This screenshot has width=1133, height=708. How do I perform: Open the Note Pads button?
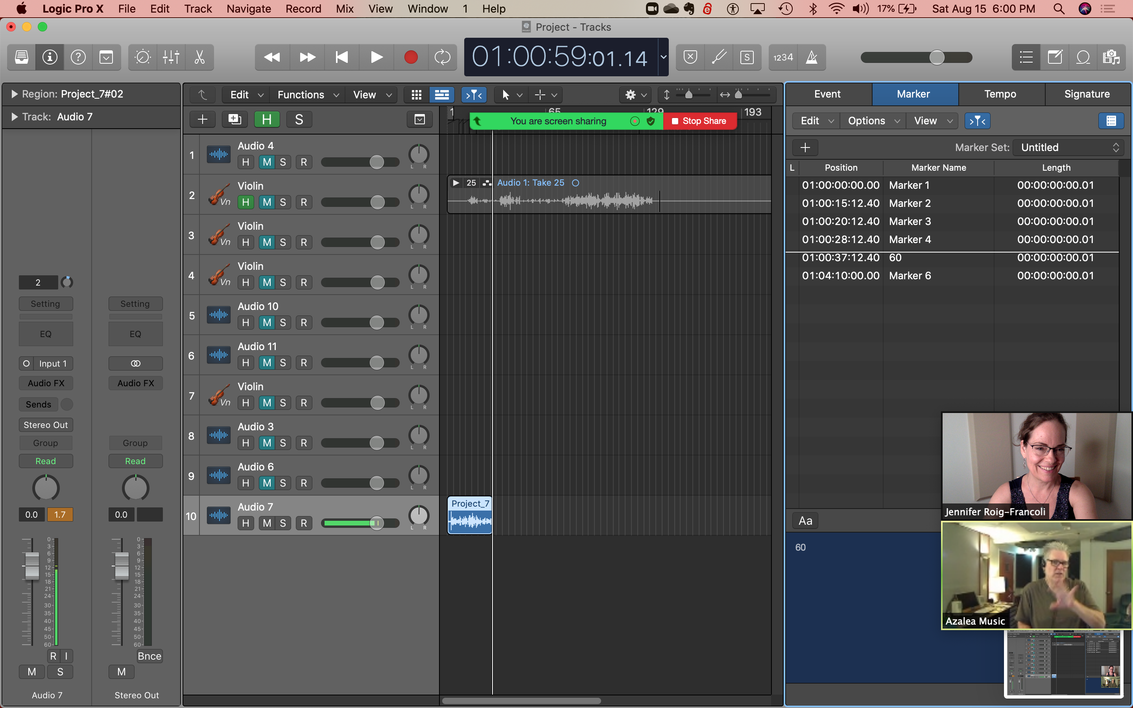tap(1055, 57)
